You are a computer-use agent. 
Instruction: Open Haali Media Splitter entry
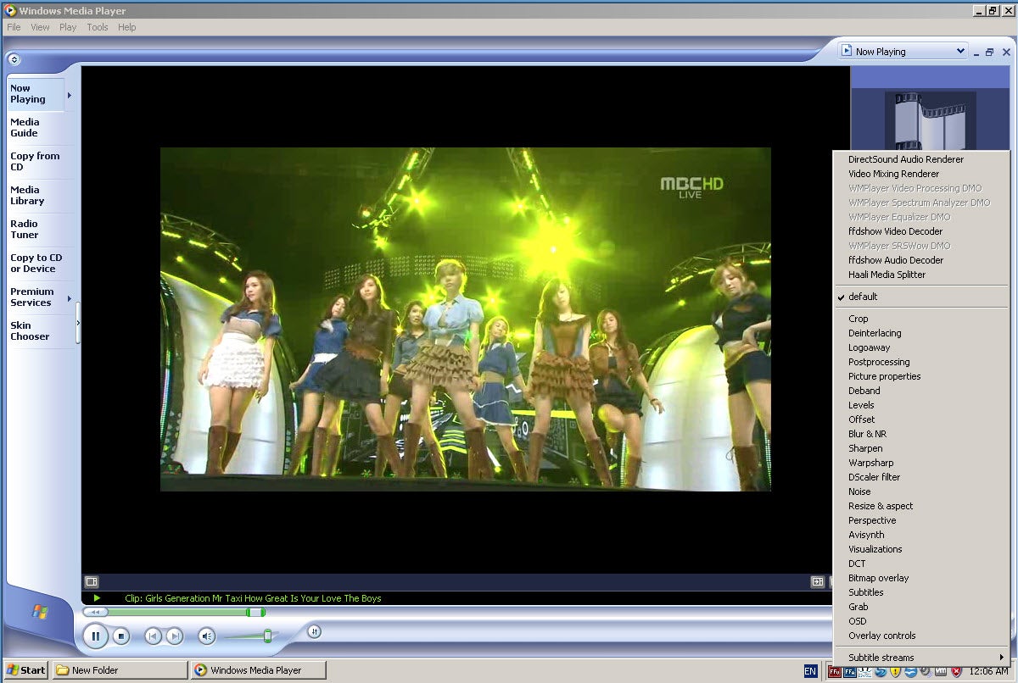click(x=921, y=275)
